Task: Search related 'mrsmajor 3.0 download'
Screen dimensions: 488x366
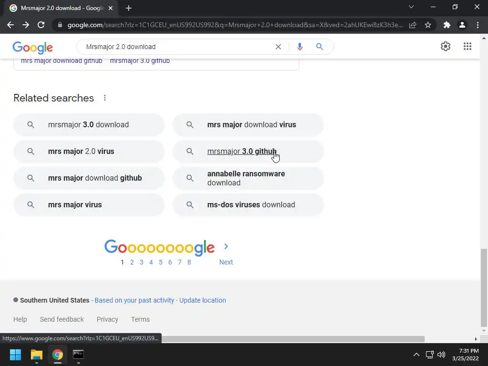Action: (x=89, y=125)
